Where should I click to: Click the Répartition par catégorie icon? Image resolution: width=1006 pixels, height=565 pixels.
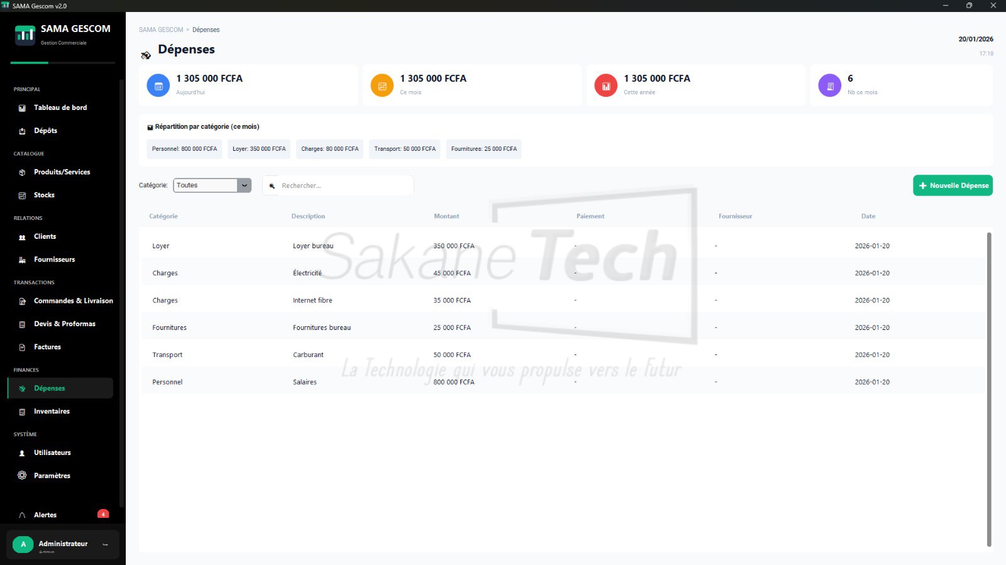pos(150,128)
